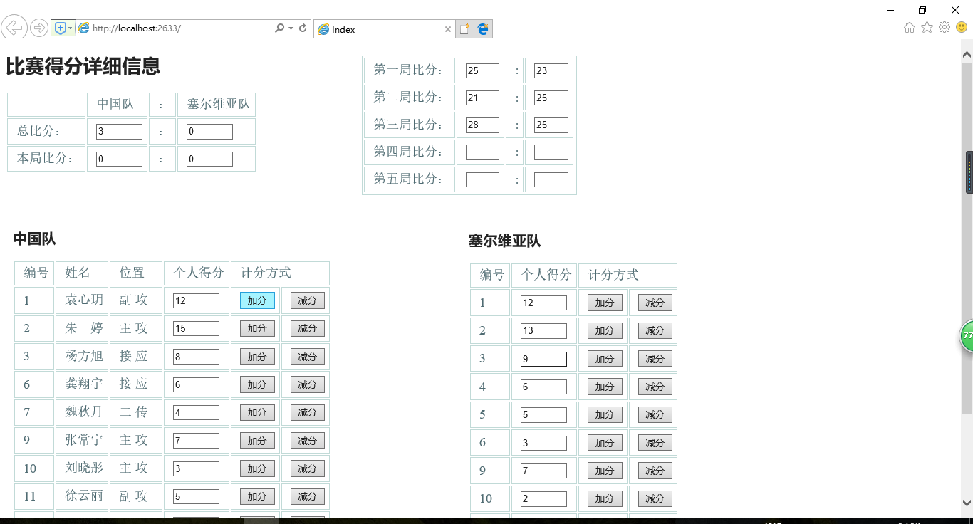Image resolution: width=973 pixels, height=524 pixels.
Task: Click 加分 for 杨方旭
Action: (x=257, y=357)
